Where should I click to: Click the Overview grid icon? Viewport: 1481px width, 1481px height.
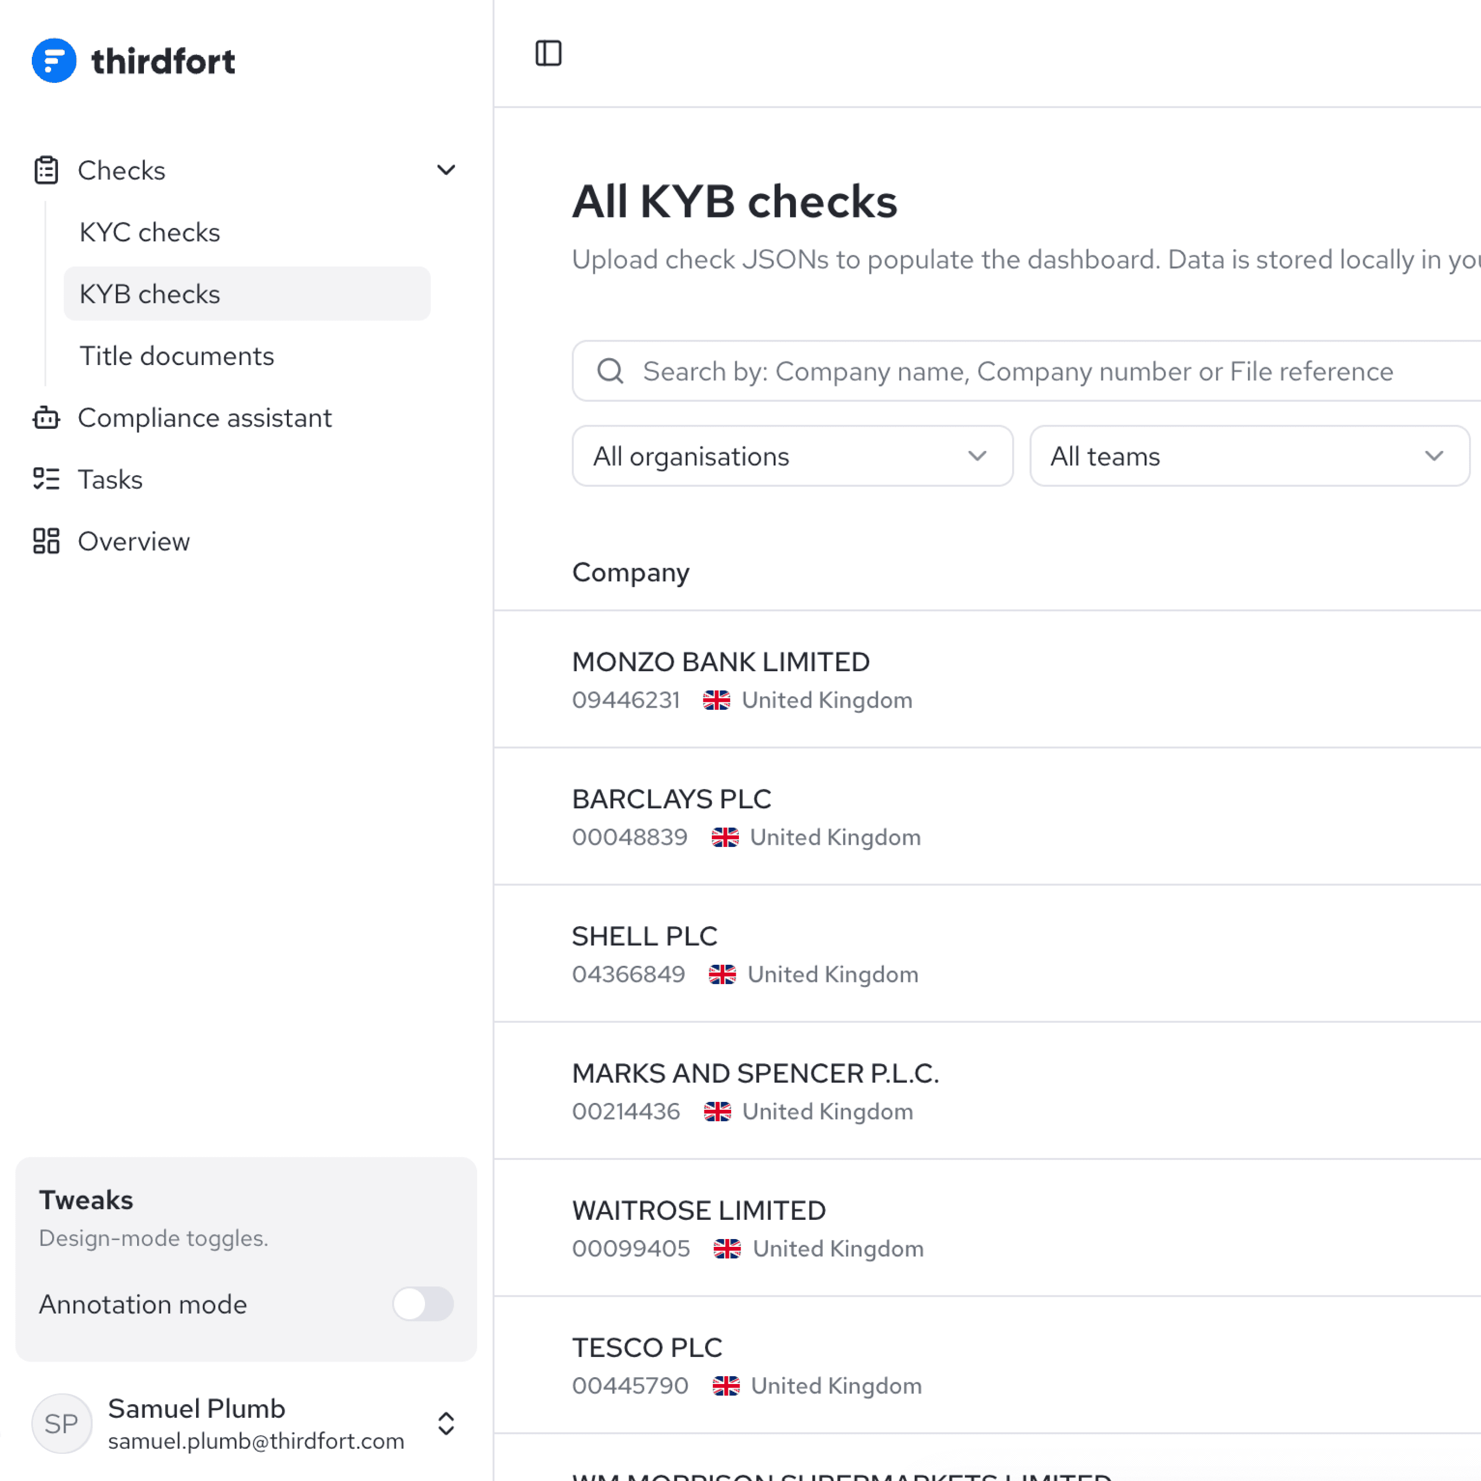[46, 541]
